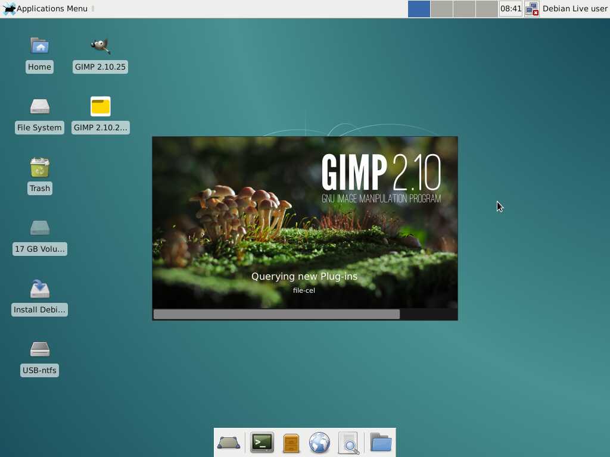Select the Home desktop icon
This screenshot has width=610, height=457.
coord(39,46)
